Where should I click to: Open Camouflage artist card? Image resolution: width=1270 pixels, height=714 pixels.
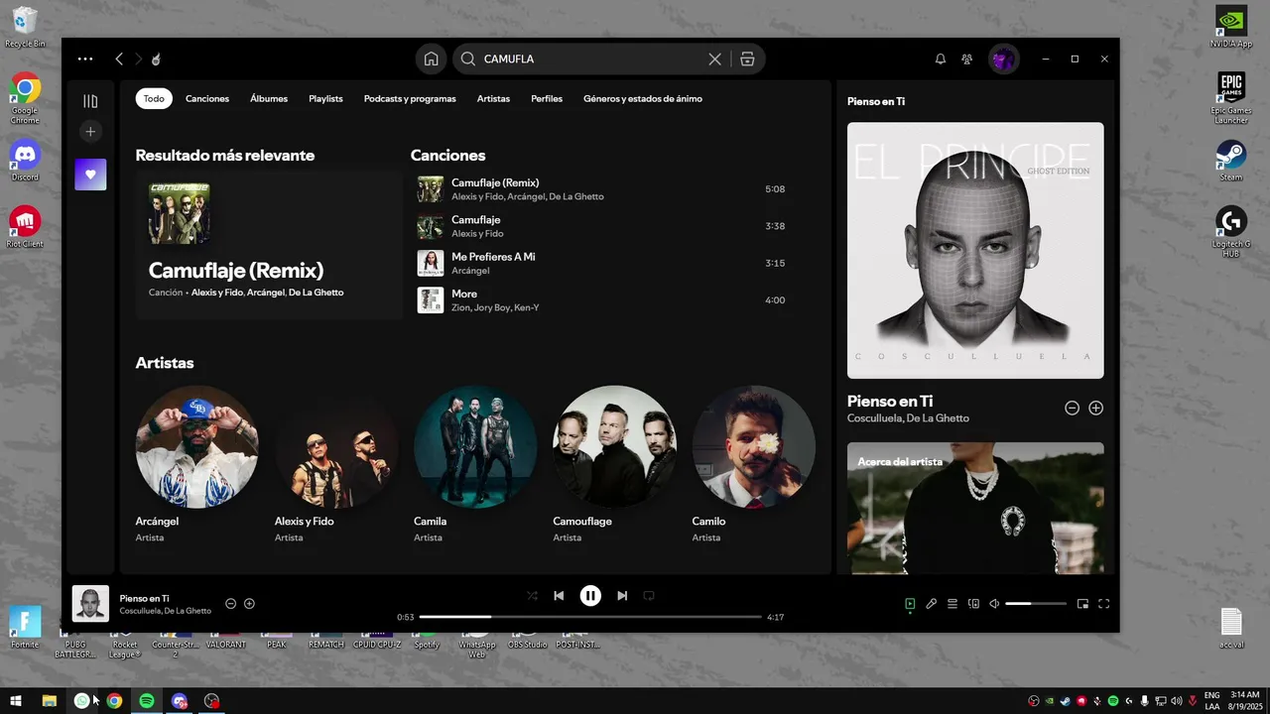pyautogui.click(x=614, y=464)
